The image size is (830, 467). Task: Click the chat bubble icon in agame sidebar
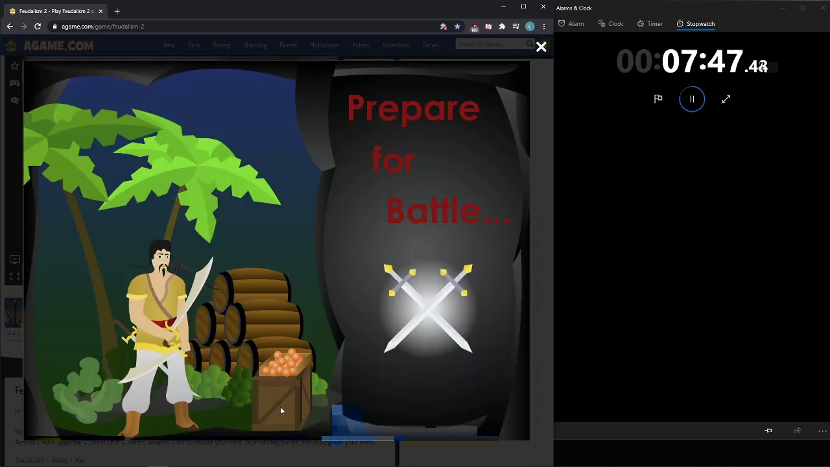pos(14,101)
